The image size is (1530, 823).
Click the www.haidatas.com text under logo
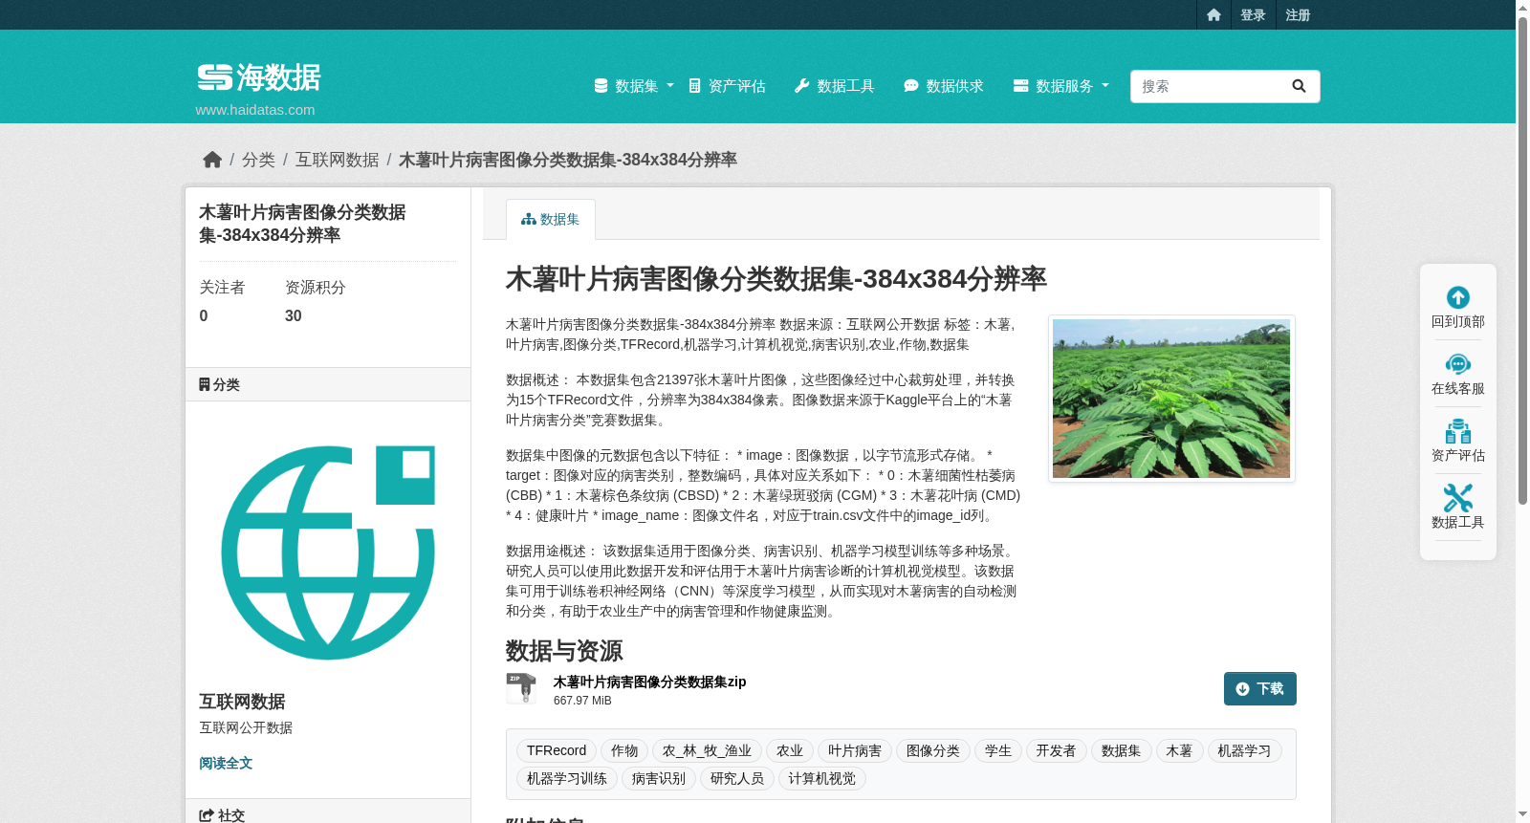(255, 110)
